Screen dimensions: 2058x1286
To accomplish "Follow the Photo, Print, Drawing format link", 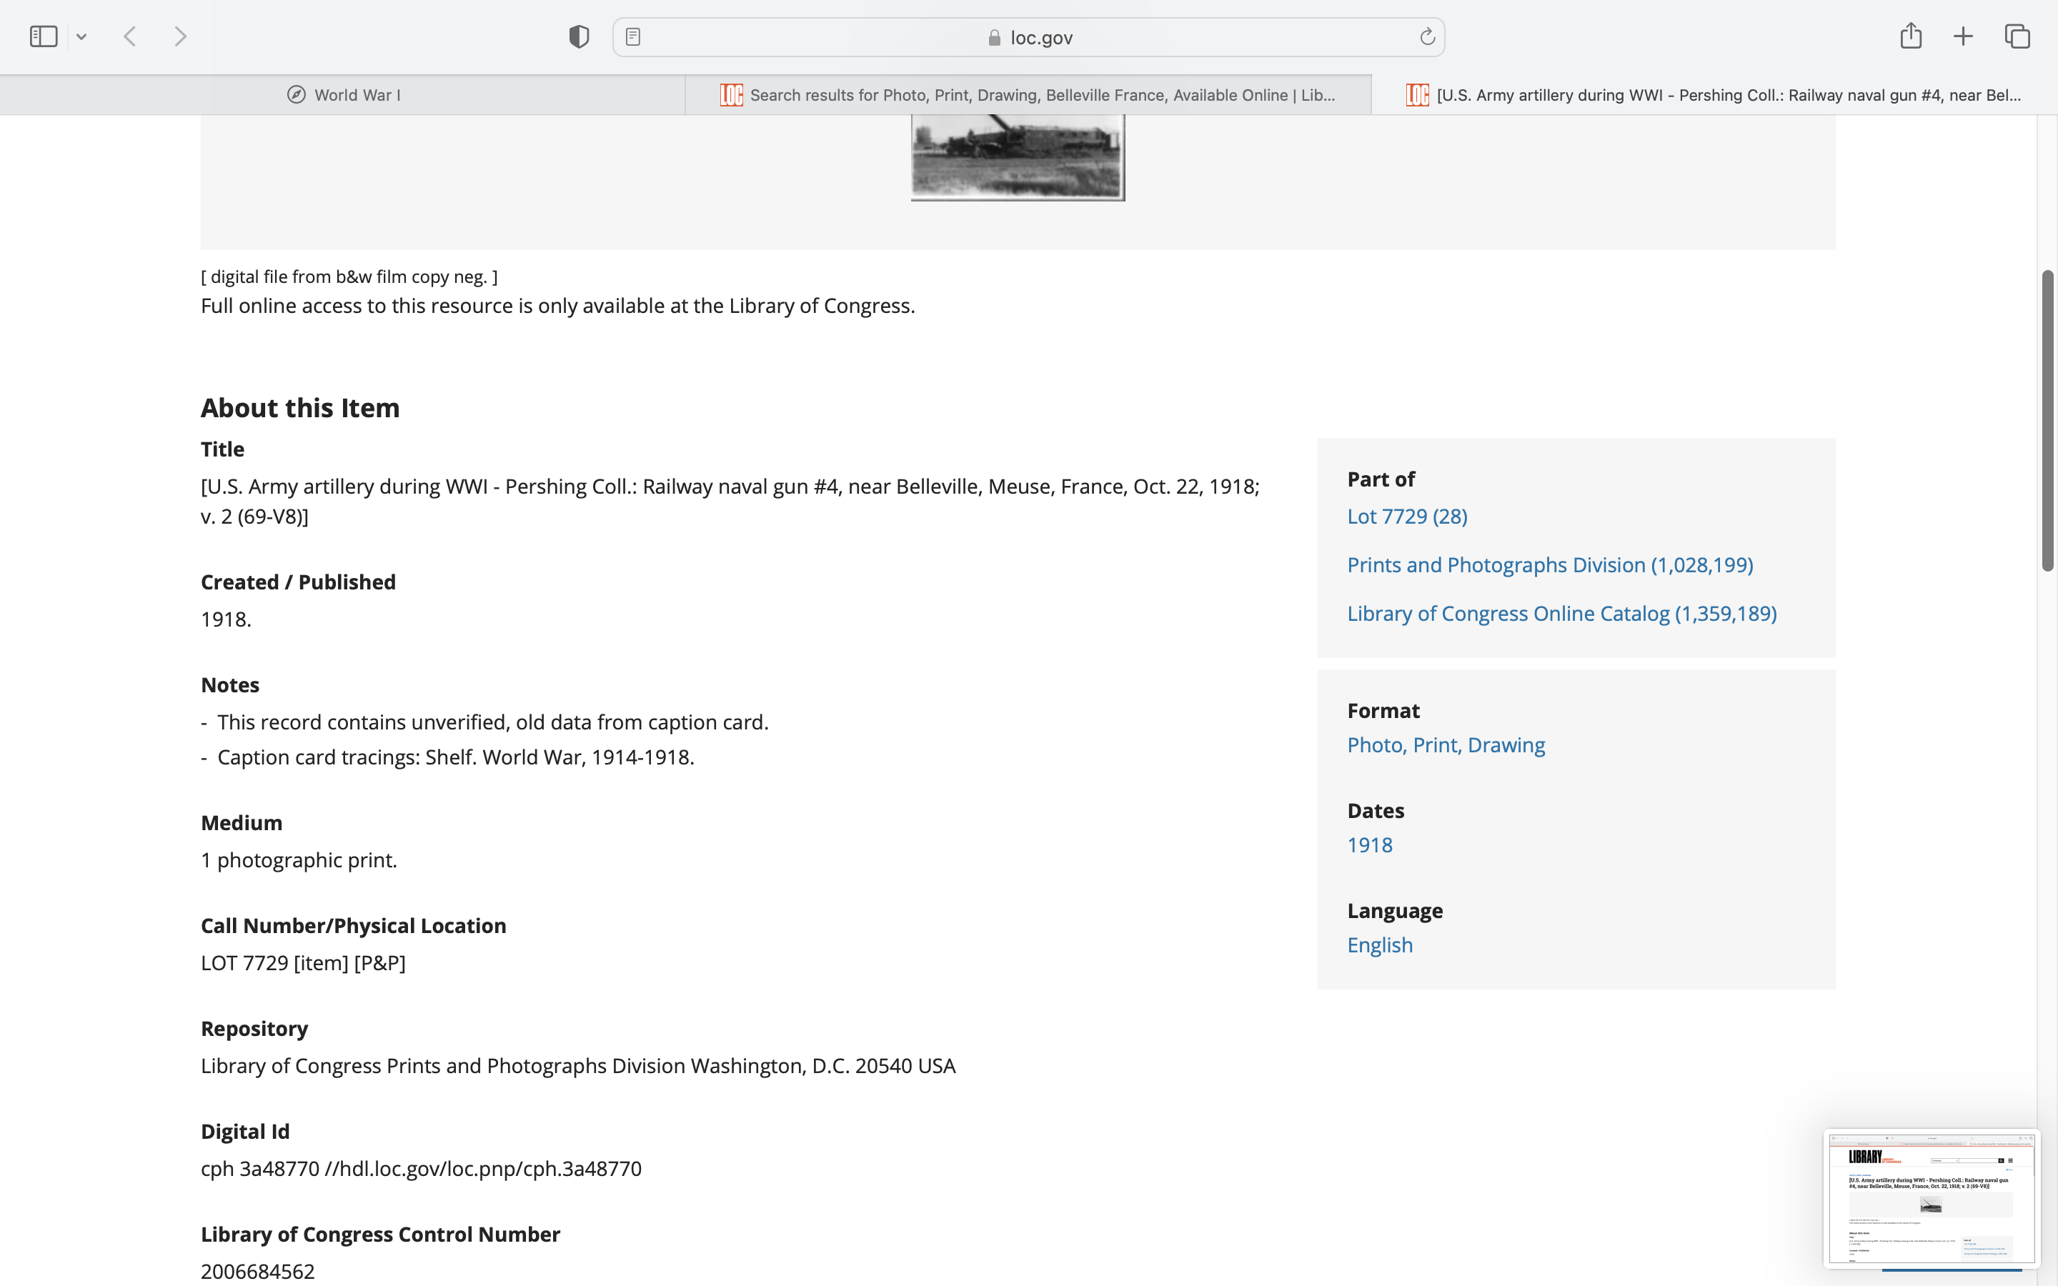I will pyautogui.click(x=1446, y=745).
